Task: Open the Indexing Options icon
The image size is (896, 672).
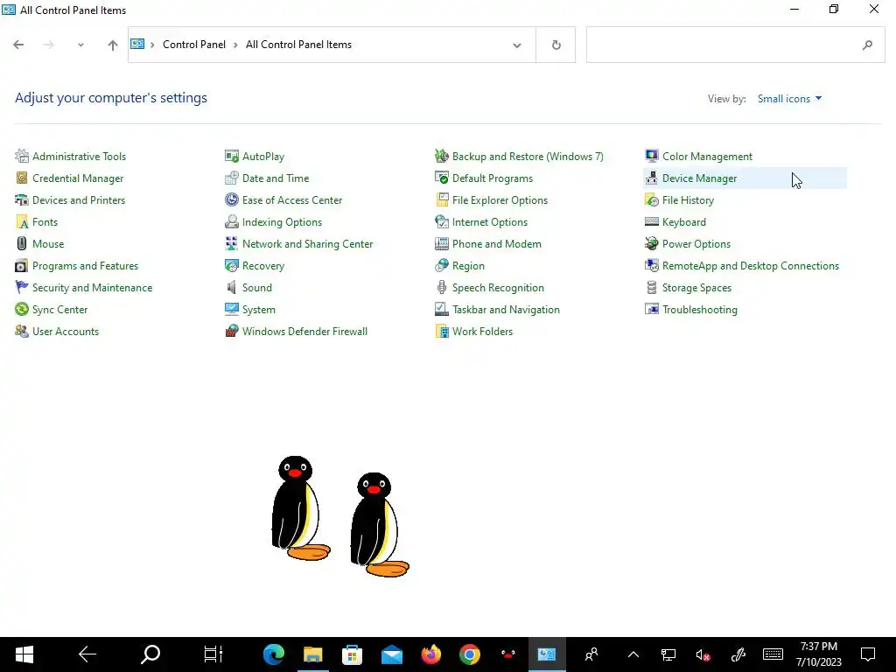Action: [x=231, y=221]
